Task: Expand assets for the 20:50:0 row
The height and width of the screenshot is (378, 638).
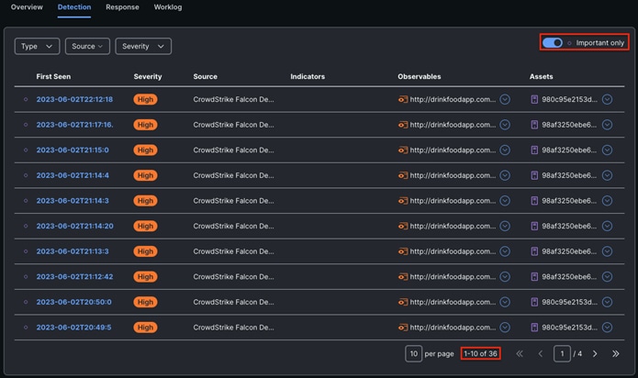Action: tap(607, 302)
